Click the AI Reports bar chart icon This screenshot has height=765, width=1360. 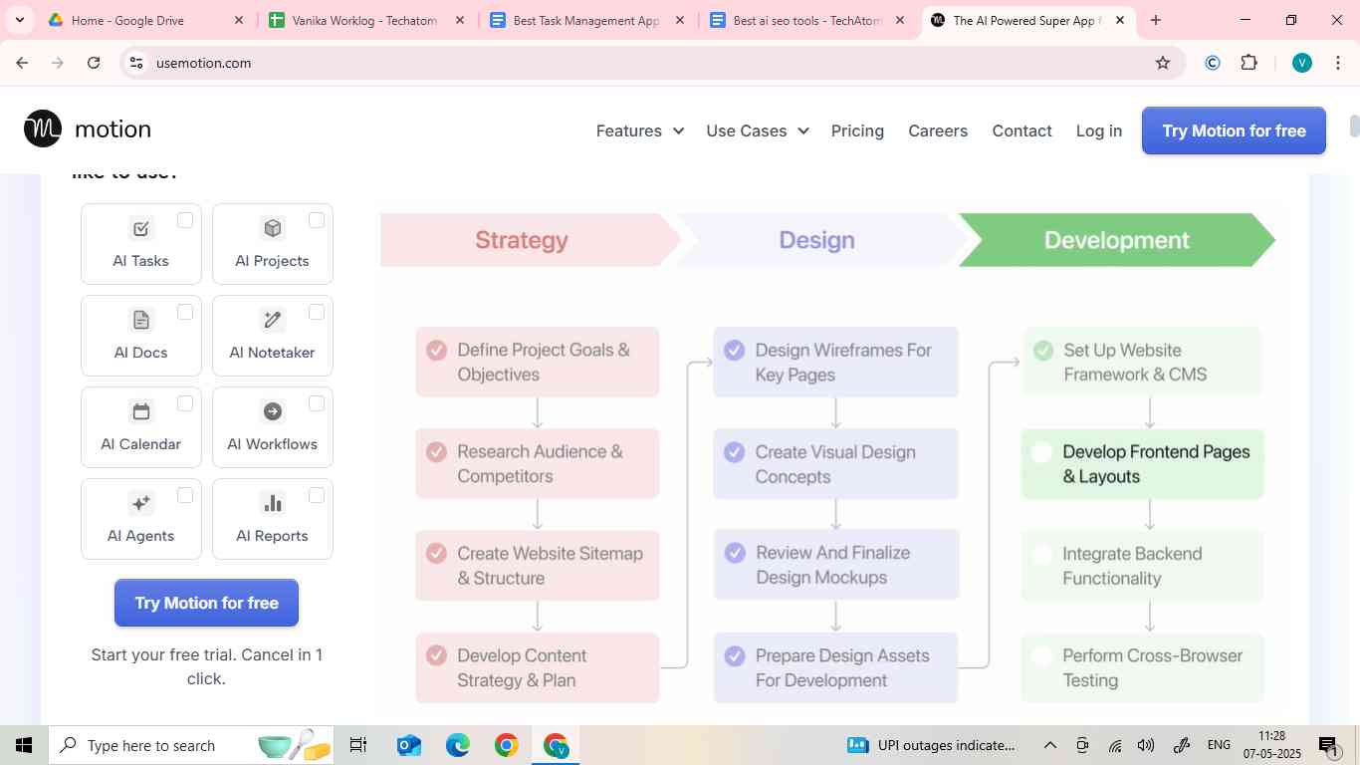[x=272, y=503]
